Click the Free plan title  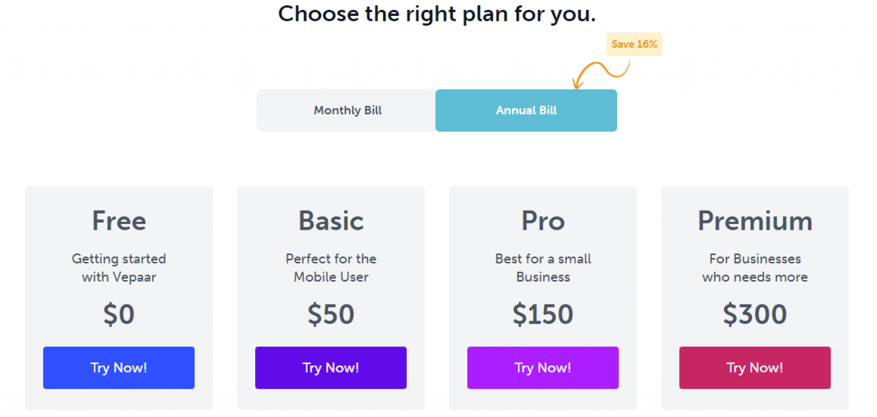pyautogui.click(x=119, y=221)
